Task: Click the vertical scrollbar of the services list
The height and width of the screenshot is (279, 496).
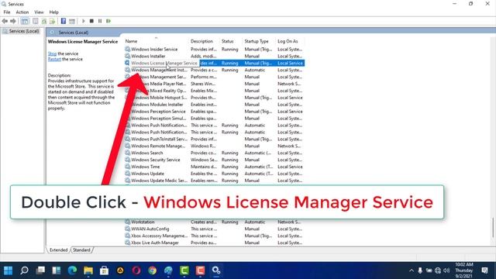Action: [493, 228]
